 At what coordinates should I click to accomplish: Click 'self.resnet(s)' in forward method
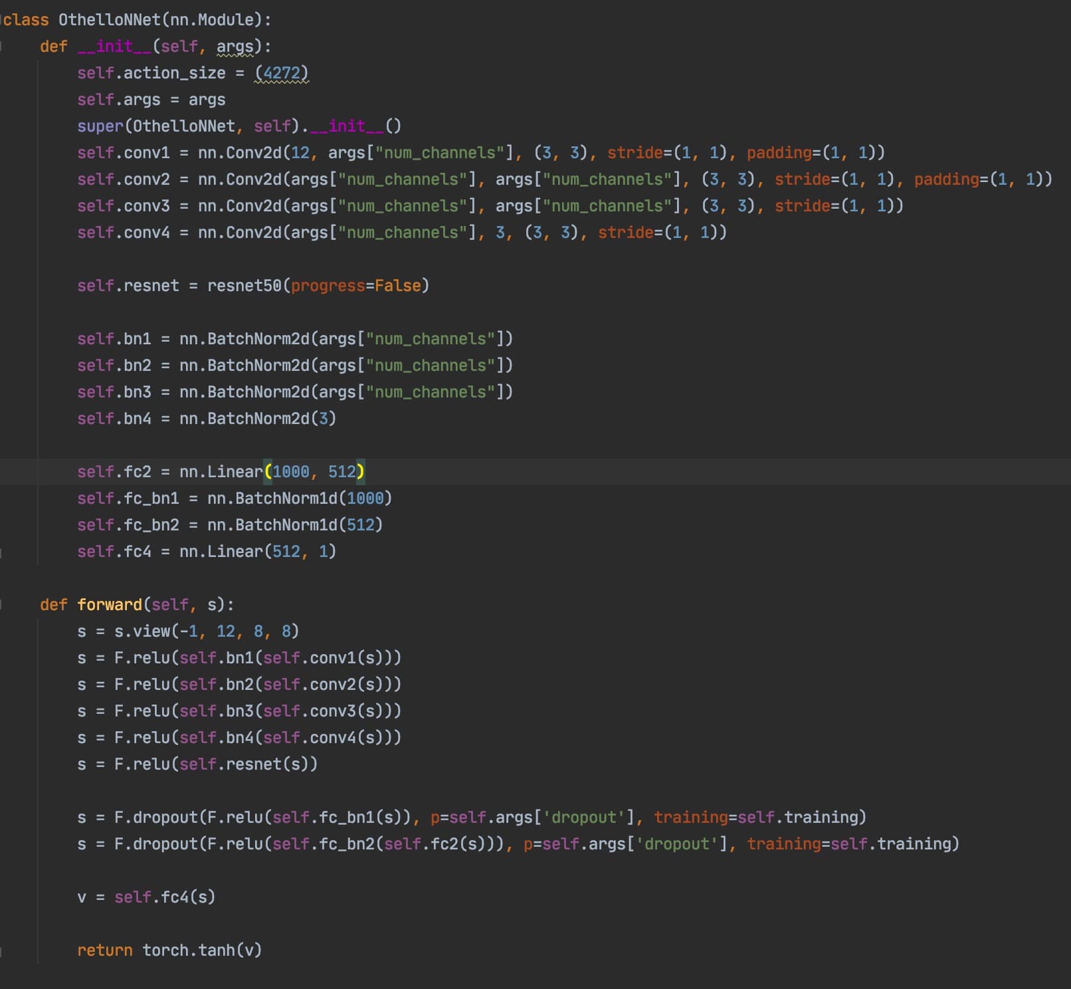(244, 764)
